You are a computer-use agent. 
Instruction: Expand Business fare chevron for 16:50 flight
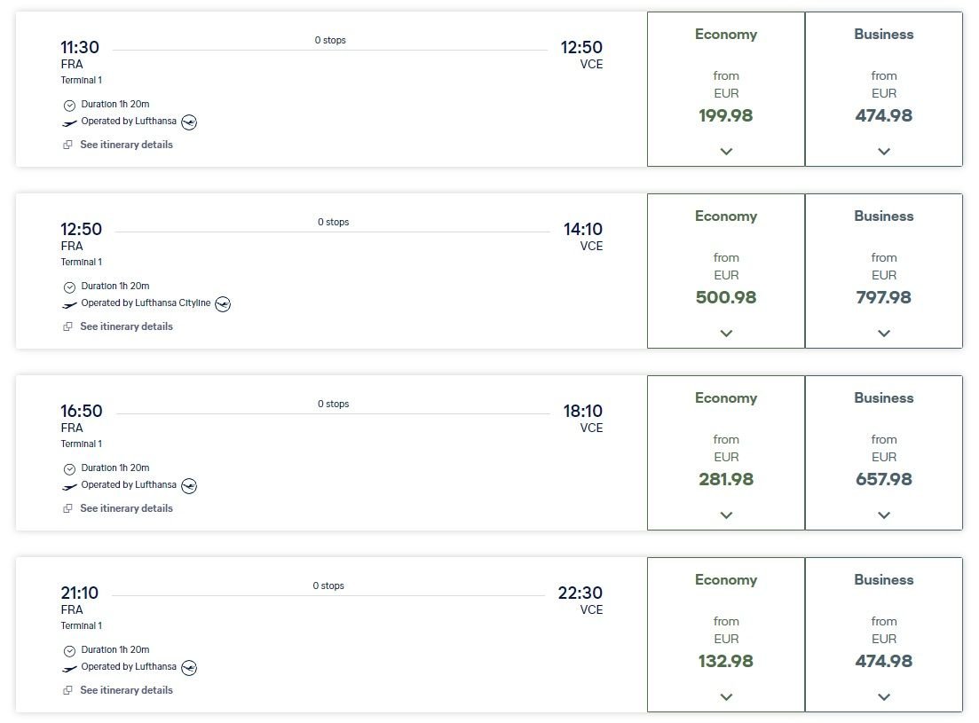point(884,515)
